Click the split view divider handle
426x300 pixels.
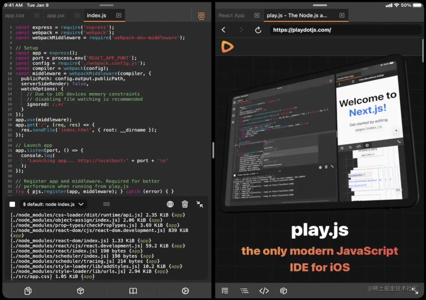(213, 150)
